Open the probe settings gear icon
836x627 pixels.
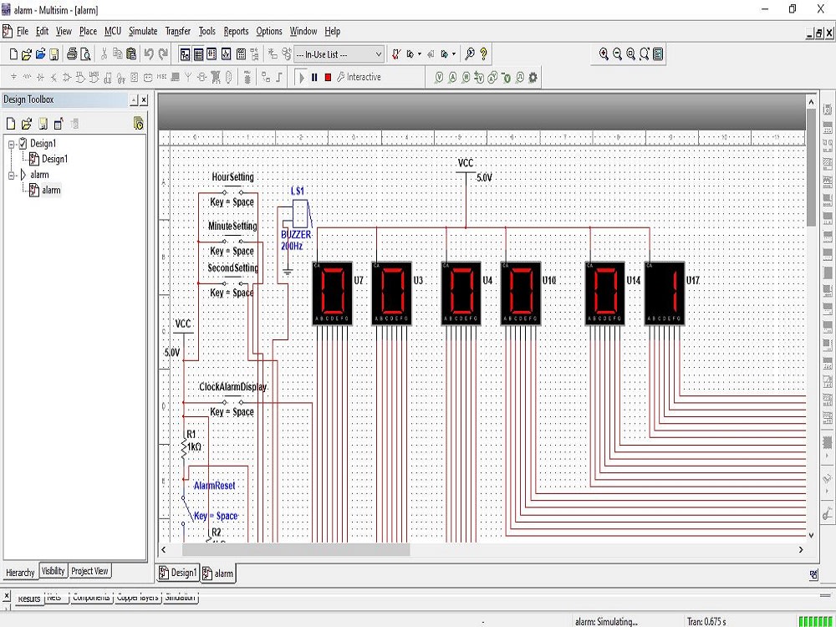coord(533,78)
